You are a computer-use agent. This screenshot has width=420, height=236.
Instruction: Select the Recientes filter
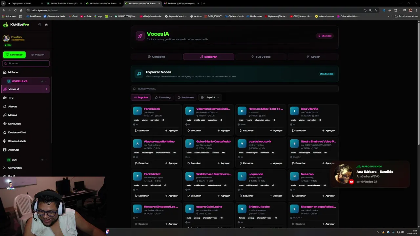point(186,97)
